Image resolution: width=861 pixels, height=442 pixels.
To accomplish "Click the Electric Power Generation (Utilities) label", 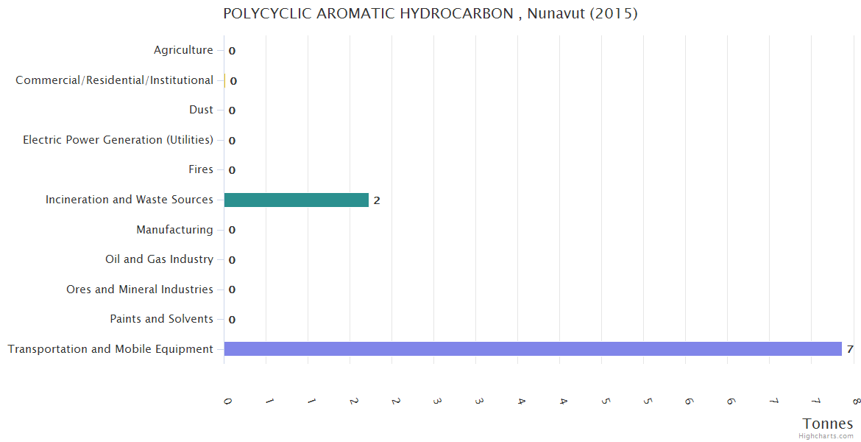I will click(118, 140).
